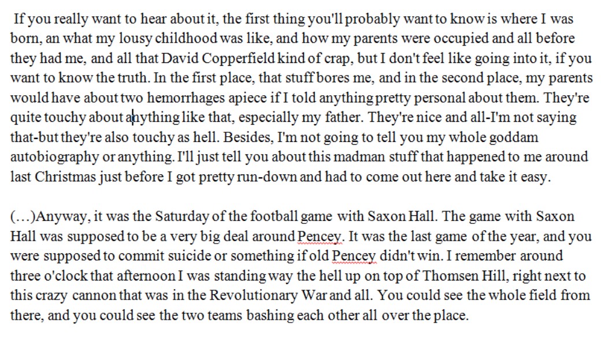This screenshot has width=601, height=337.
Task: Click the word "Pencey" underlined in red first
Action: 319,236
